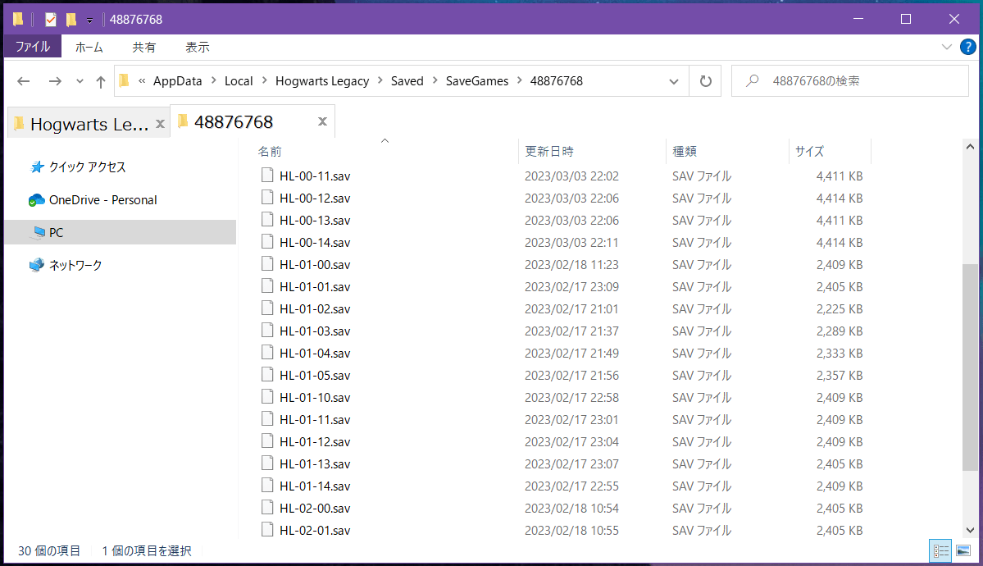
Task: Open address bar history dropdown
Action: pos(674,81)
